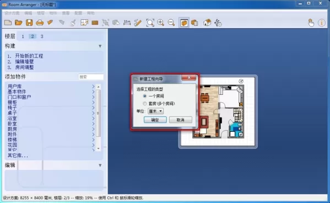Click the Save project floppy disk icon
Screen dimensions: 330x203
[x=29, y=23]
